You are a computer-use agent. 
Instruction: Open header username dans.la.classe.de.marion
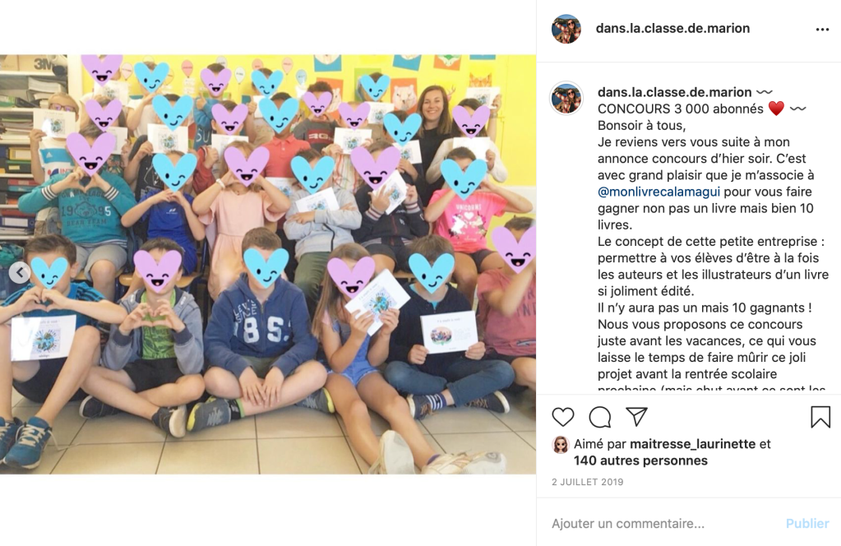(672, 29)
